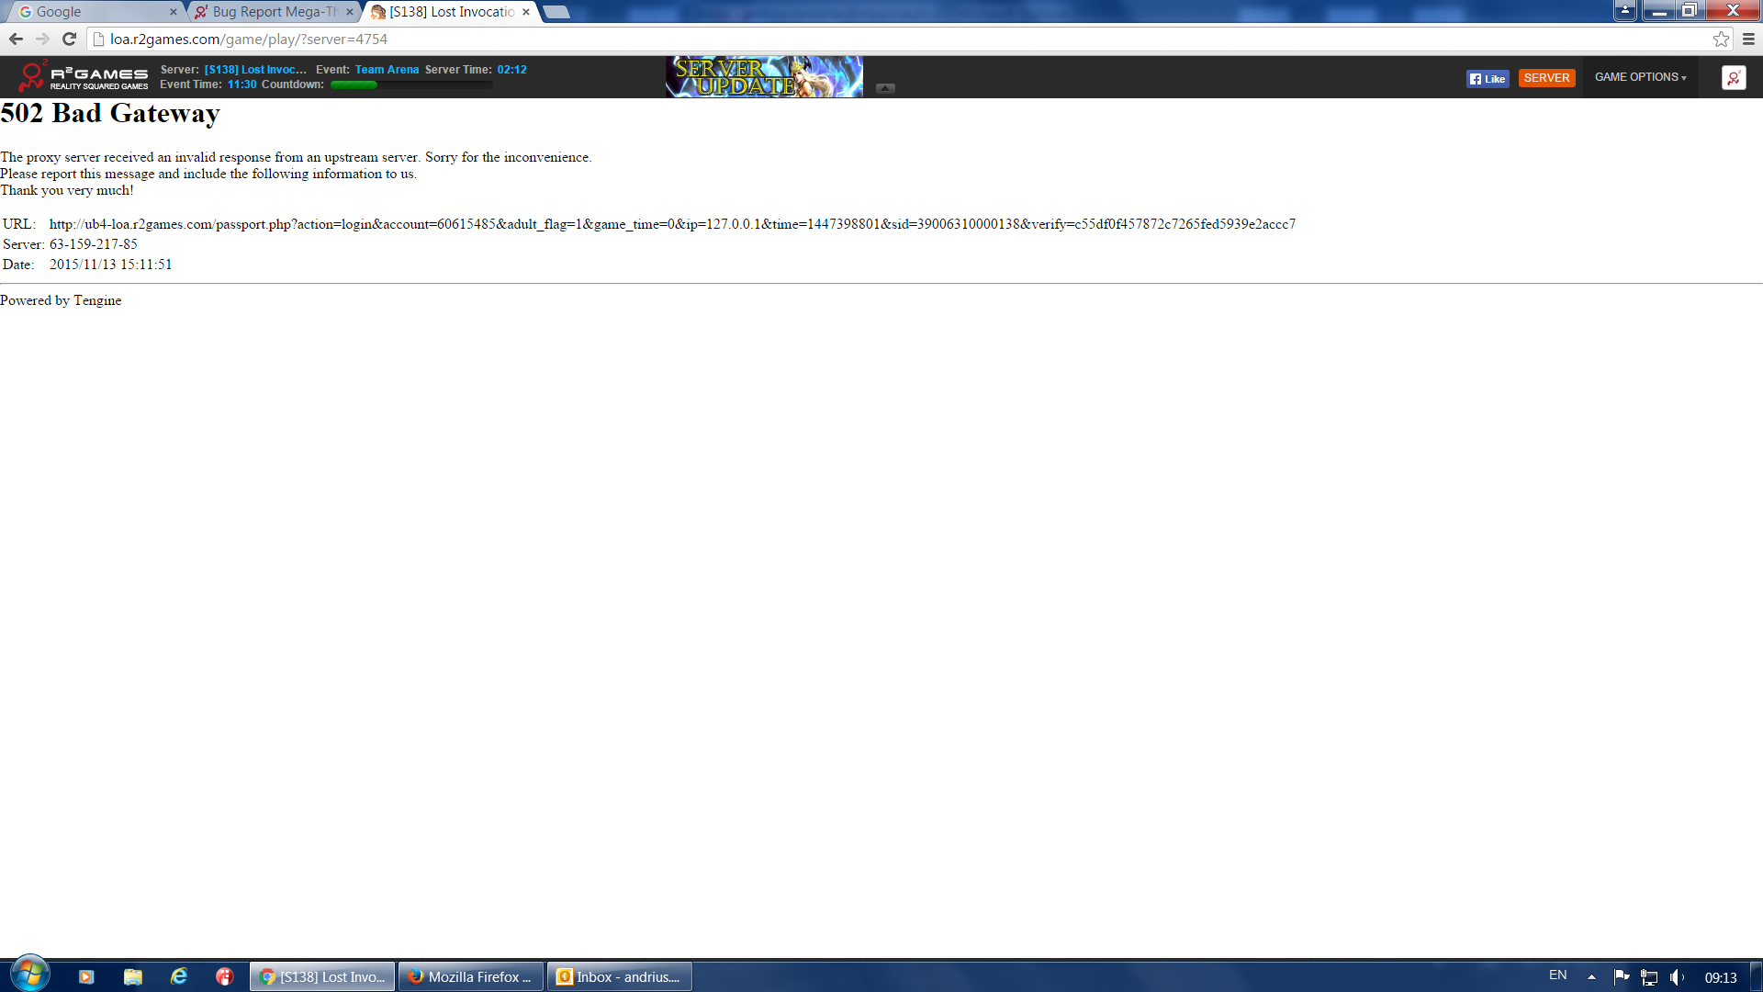
Task: Click the Facebook Like button
Action: coord(1488,79)
